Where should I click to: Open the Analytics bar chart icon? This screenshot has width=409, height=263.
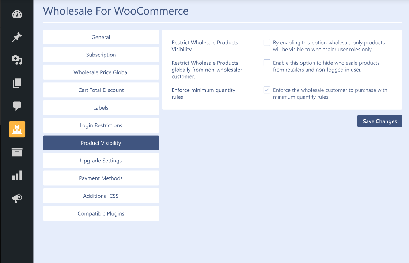[x=17, y=176]
